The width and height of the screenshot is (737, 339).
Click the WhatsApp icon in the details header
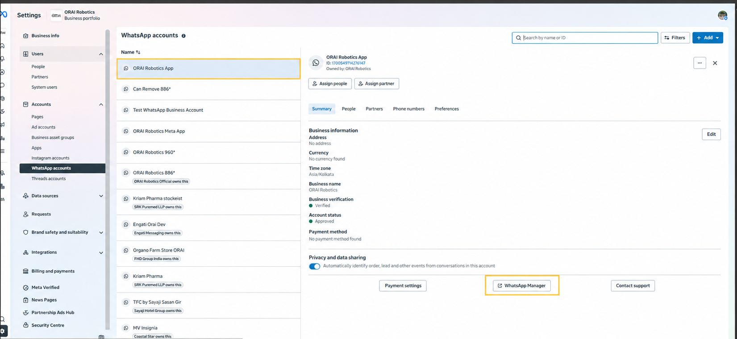tap(316, 62)
